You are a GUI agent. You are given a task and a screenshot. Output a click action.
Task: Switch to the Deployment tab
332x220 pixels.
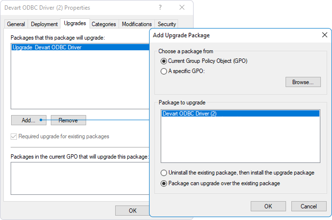click(44, 24)
